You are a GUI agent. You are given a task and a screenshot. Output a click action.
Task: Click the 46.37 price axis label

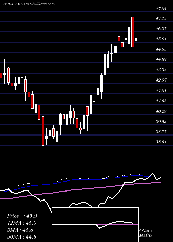pos(161,29)
